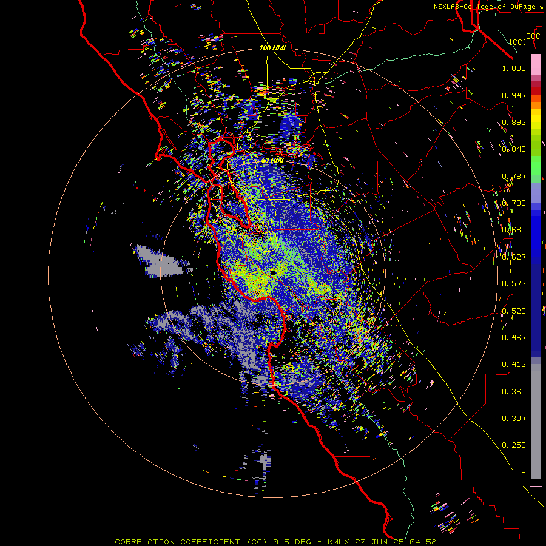Image resolution: width=546 pixels, height=546 pixels.
Task: Click the 0.840 value on the color scale
Action: click(514, 149)
